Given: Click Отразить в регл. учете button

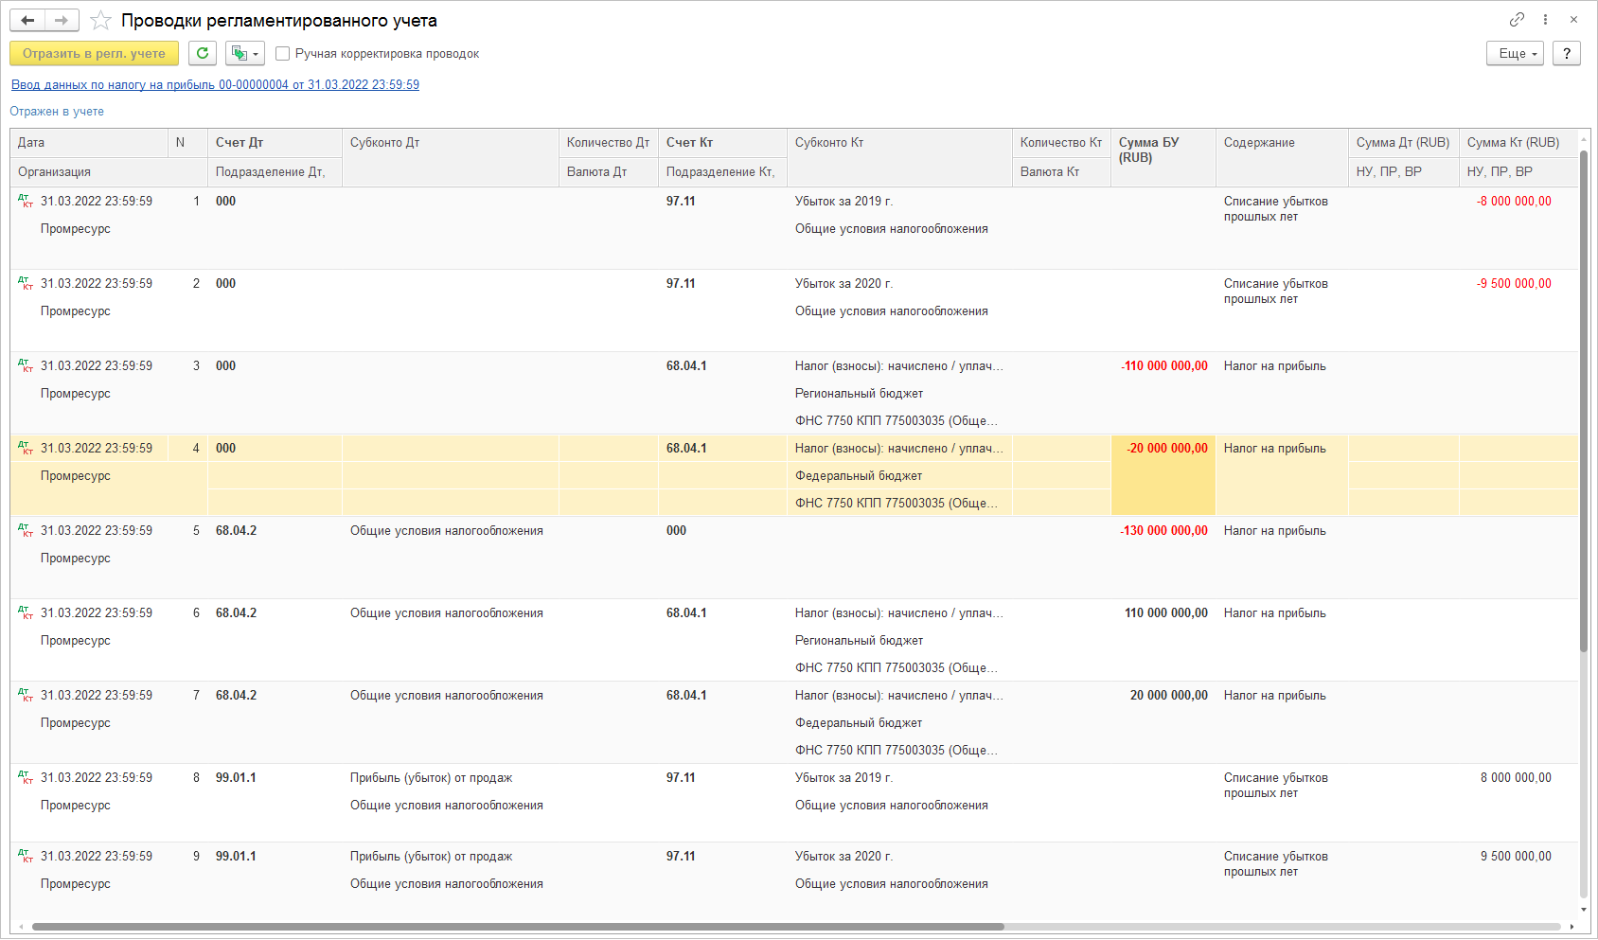Looking at the screenshot, I should (x=94, y=54).
